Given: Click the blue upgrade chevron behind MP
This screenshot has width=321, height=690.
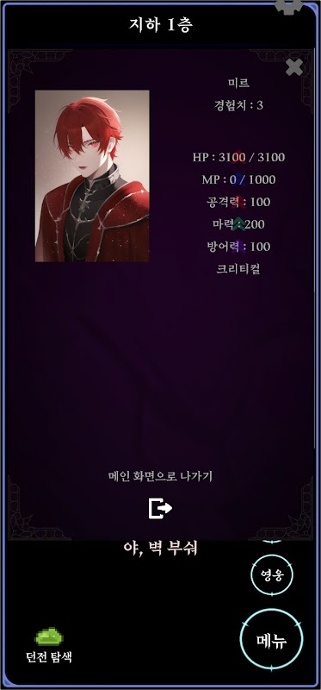Looking at the screenshot, I should click(x=238, y=179).
